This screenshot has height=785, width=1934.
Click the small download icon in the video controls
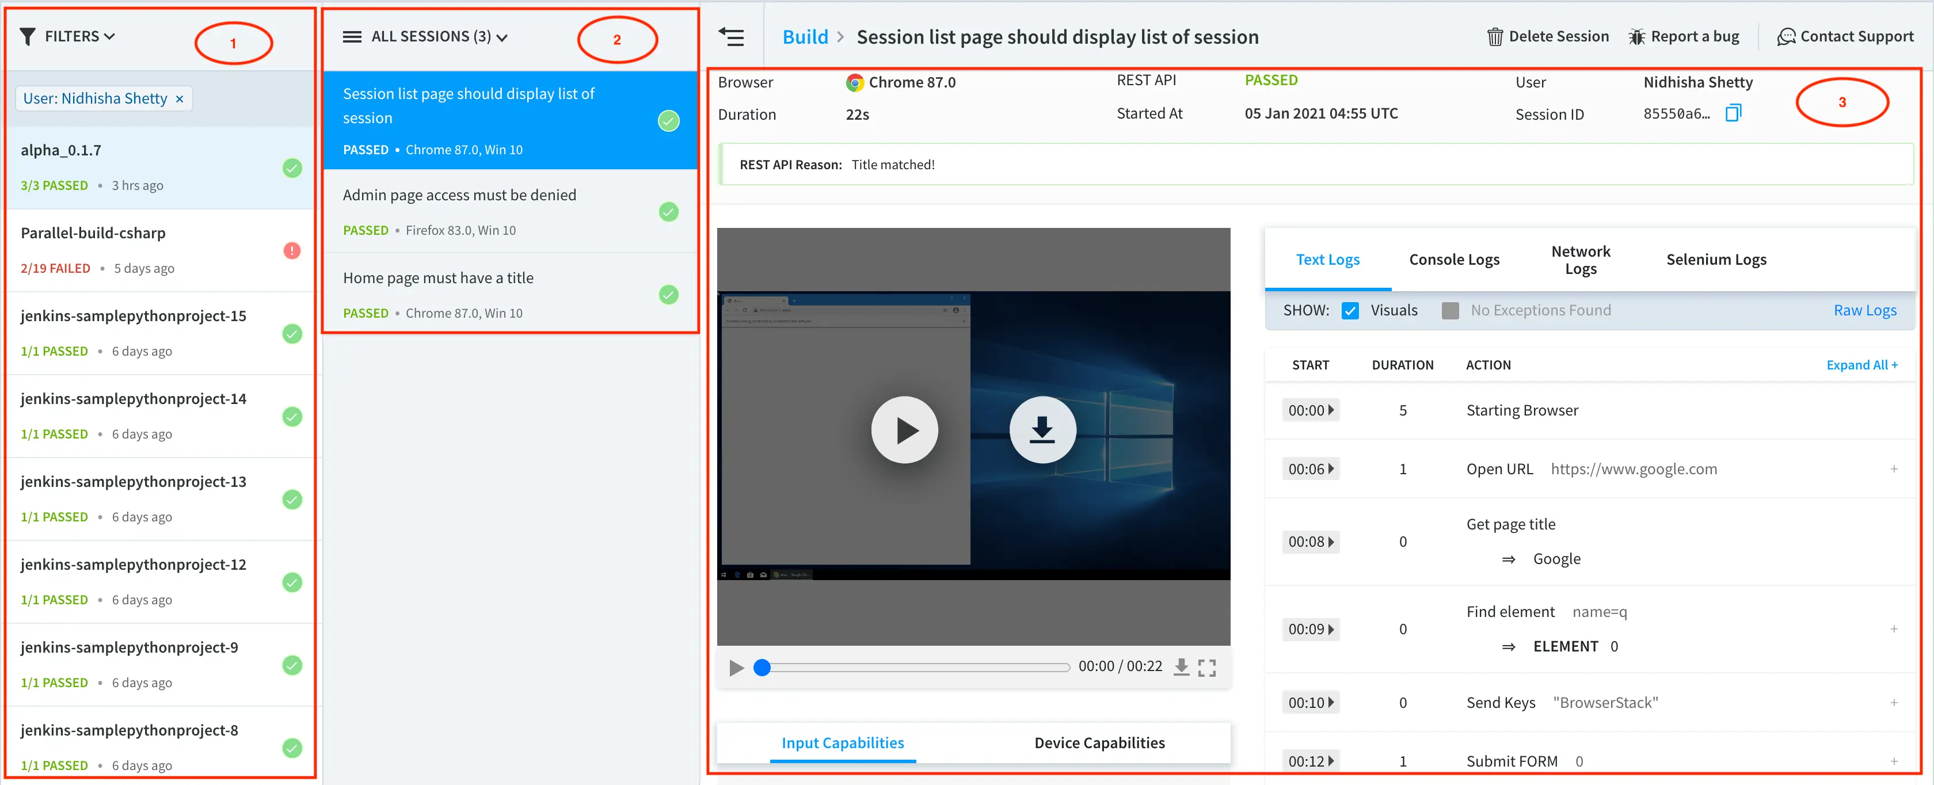click(1181, 667)
